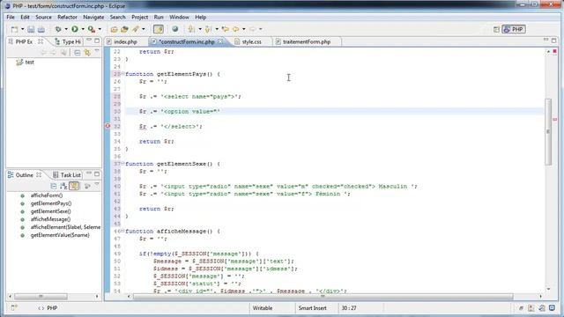Select the PHP Explorer view tab
564x317 pixels.
[x=24, y=42]
